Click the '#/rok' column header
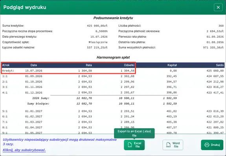Image resolution: width=226 pixels, height=156 pixels. pyautogui.click(x=6, y=65)
